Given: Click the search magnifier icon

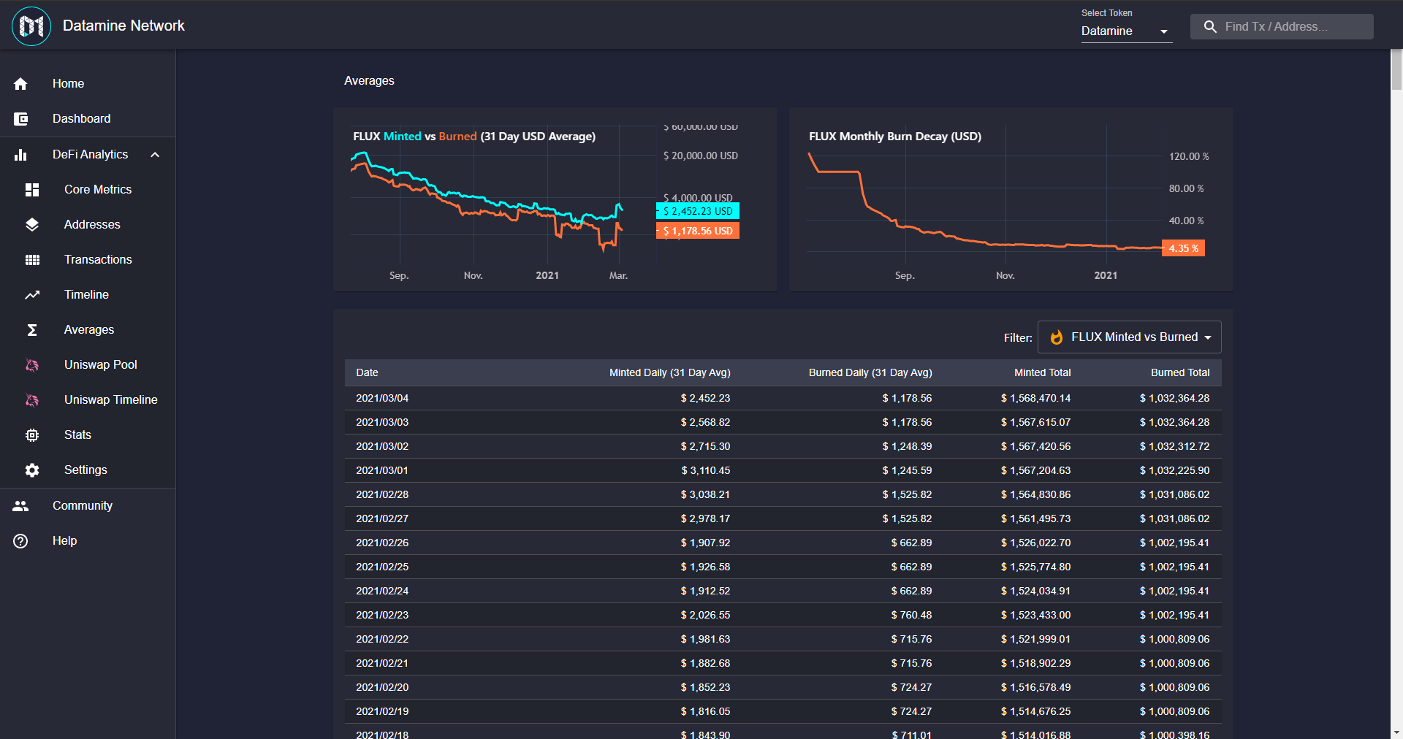Looking at the screenshot, I should [1210, 27].
